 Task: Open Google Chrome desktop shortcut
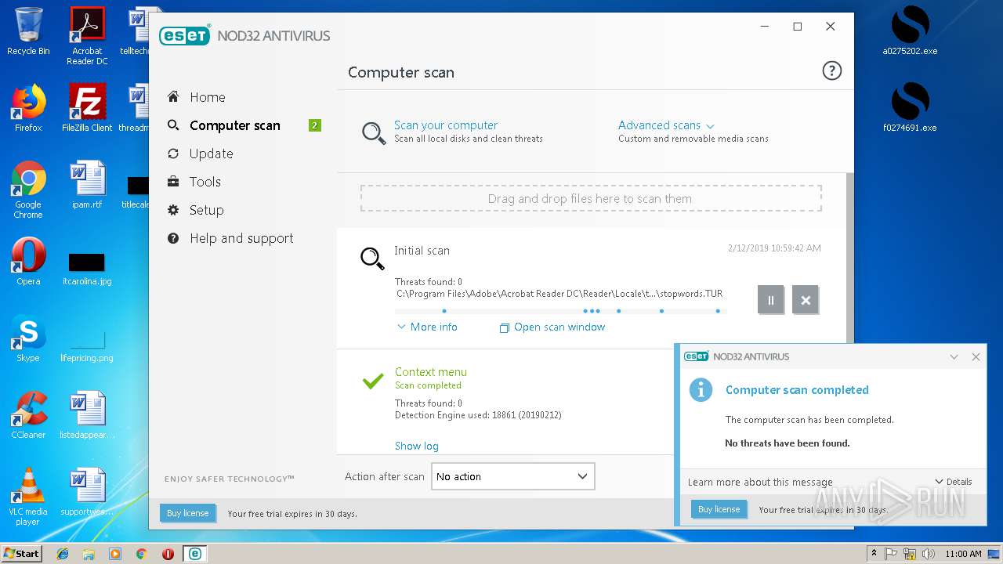coord(28,190)
